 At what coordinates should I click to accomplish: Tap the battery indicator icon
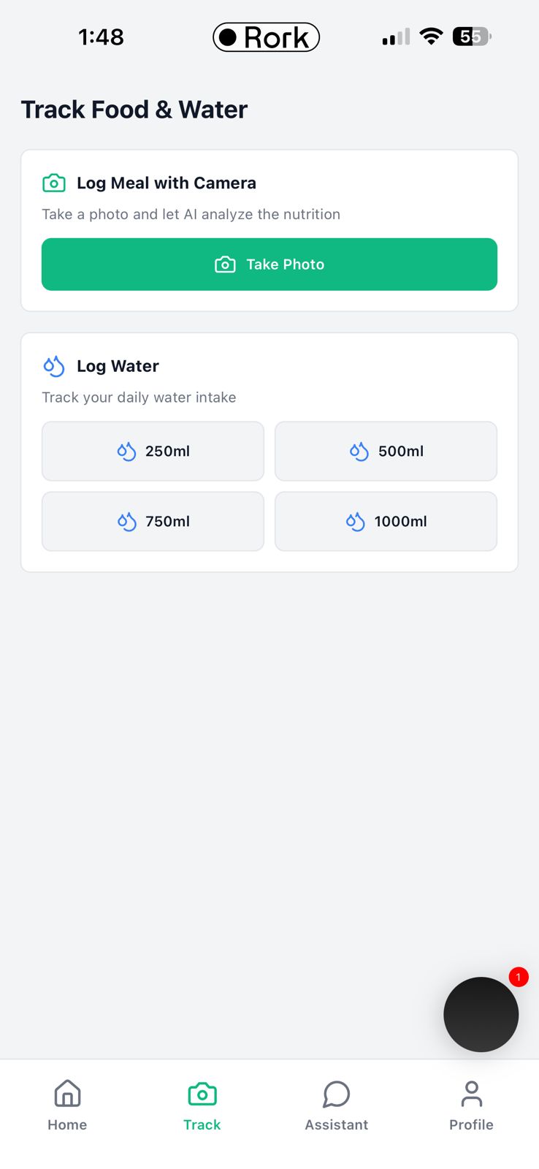[472, 37]
